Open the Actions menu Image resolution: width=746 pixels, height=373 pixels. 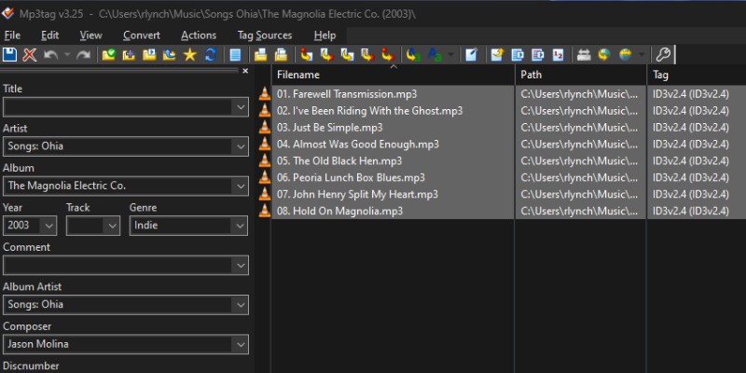(199, 35)
